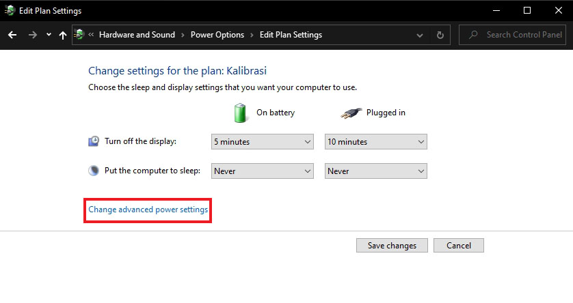Screen dimensions: 573x303
Task: Open Change advanced power settings link
Action: click(x=148, y=210)
